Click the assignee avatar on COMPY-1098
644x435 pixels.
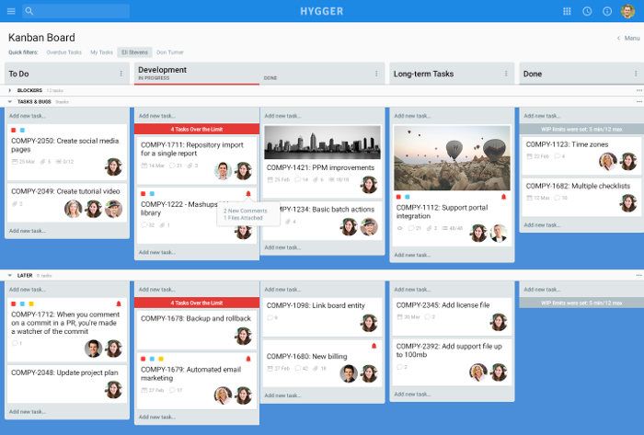(x=369, y=323)
